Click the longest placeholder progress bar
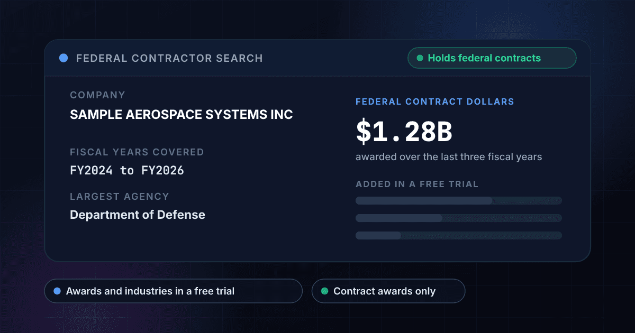The image size is (635, 333). click(459, 200)
